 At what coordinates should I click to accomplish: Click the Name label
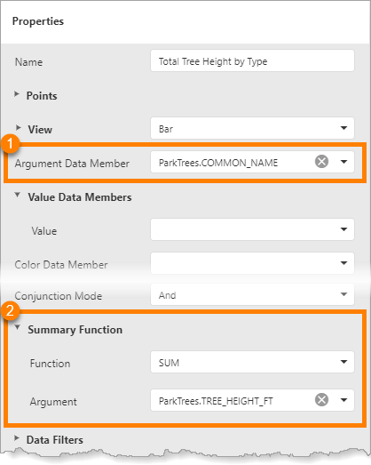click(28, 62)
